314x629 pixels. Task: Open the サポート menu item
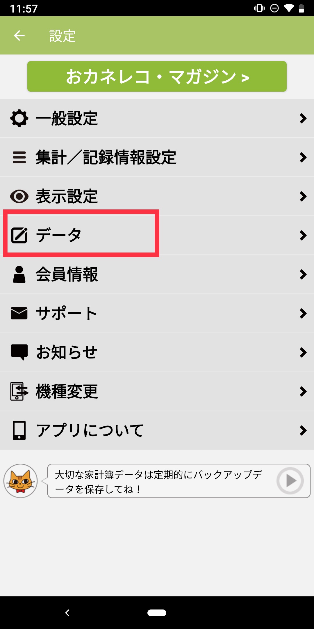[157, 313]
